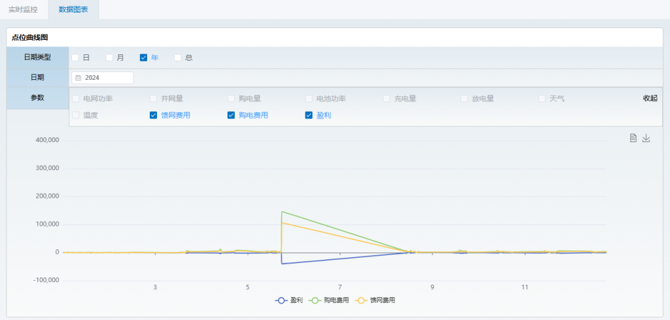This screenshot has height=320, width=670.
Task: Switch to 实时监控 tab
Action: (24, 10)
